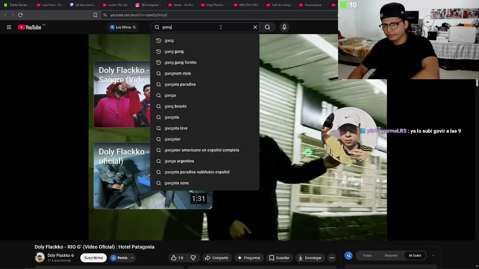The image size is (479, 269).
Task: Clear the search box with the X
Action: click(255, 27)
